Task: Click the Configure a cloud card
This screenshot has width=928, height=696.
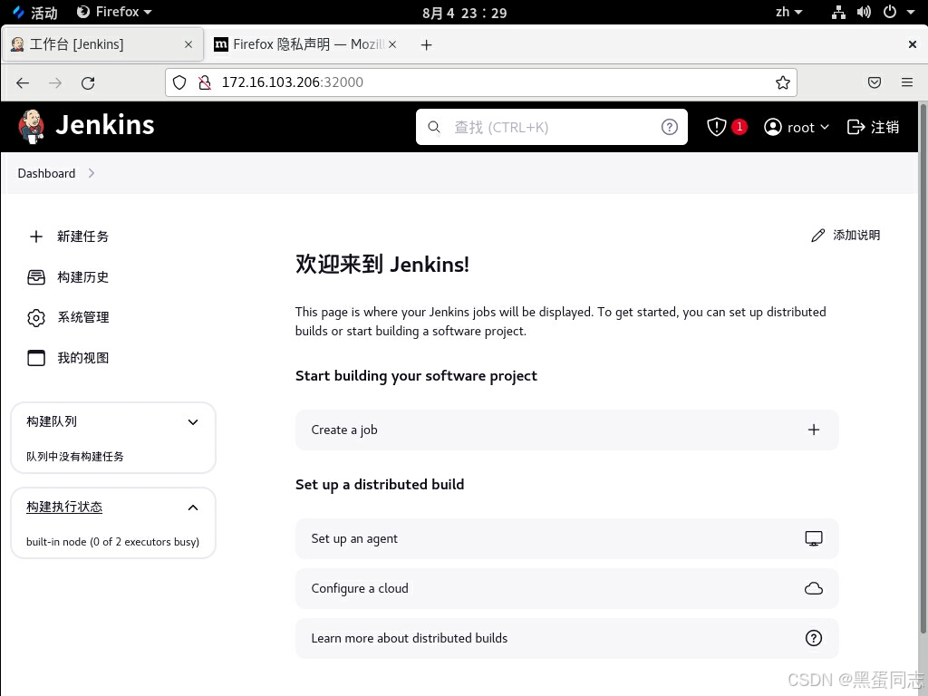Action: click(x=566, y=588)
